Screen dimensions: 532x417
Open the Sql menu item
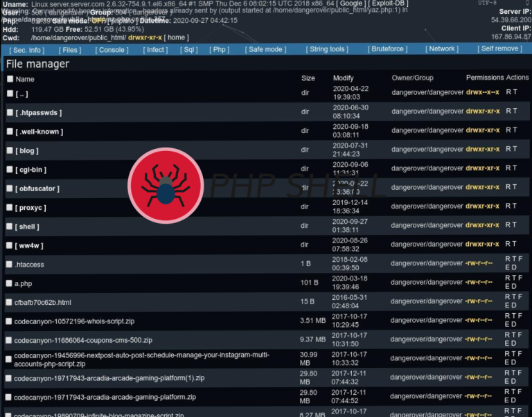coord(189,50)
